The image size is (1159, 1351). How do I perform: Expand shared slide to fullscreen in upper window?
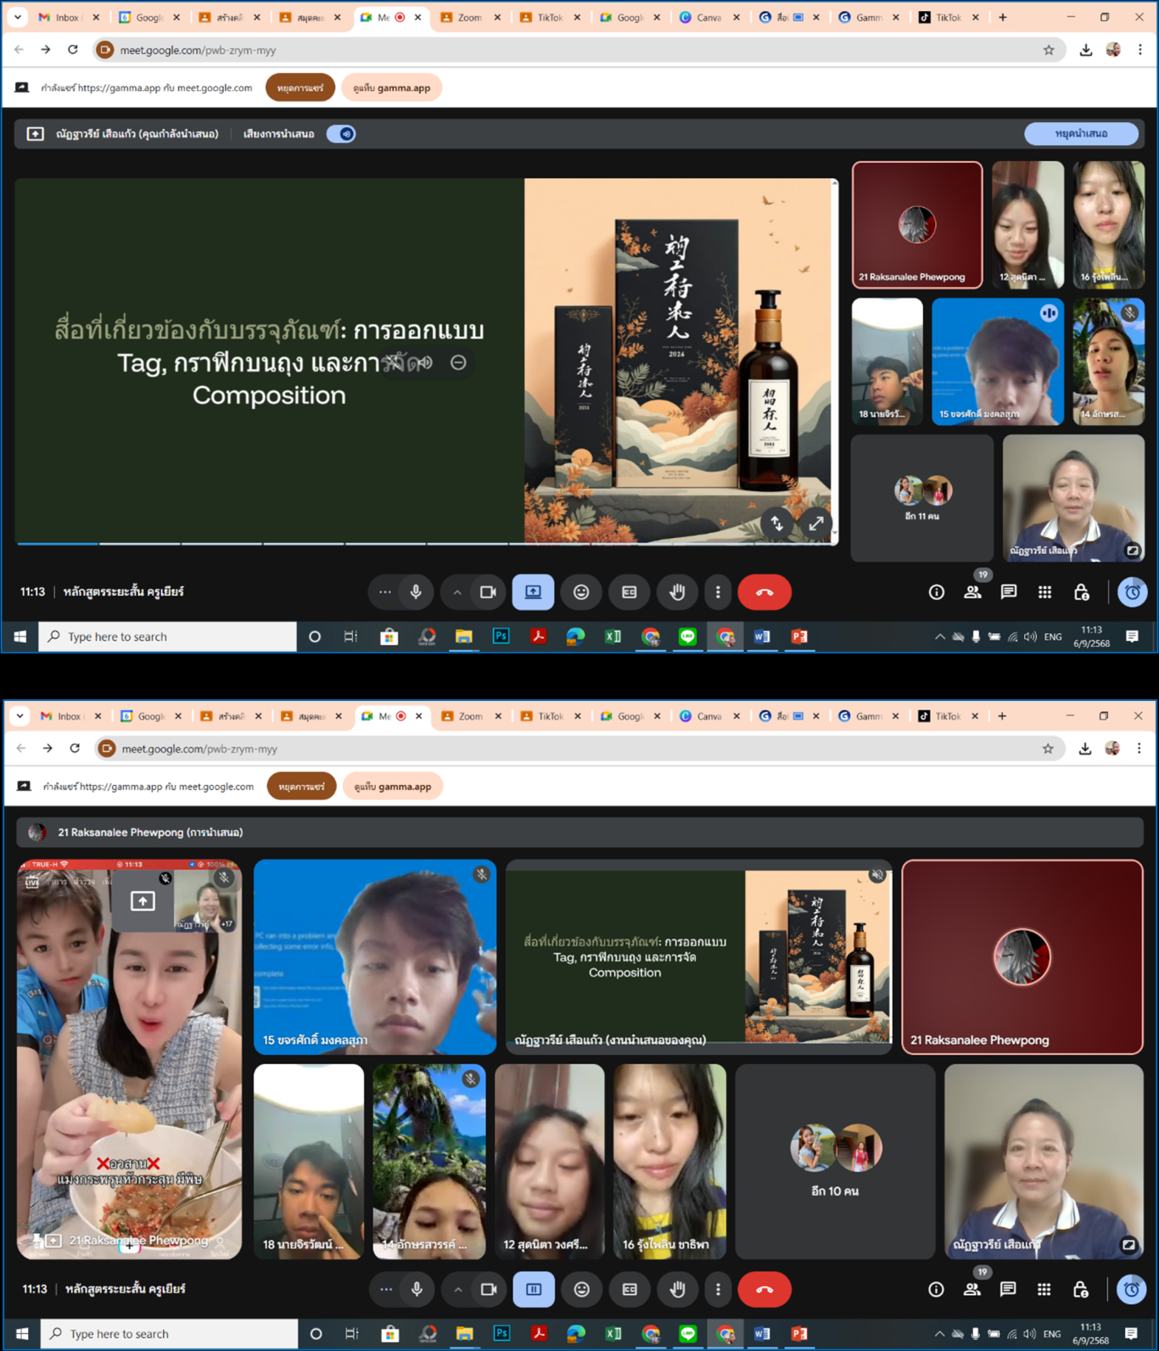pos(815,524)
